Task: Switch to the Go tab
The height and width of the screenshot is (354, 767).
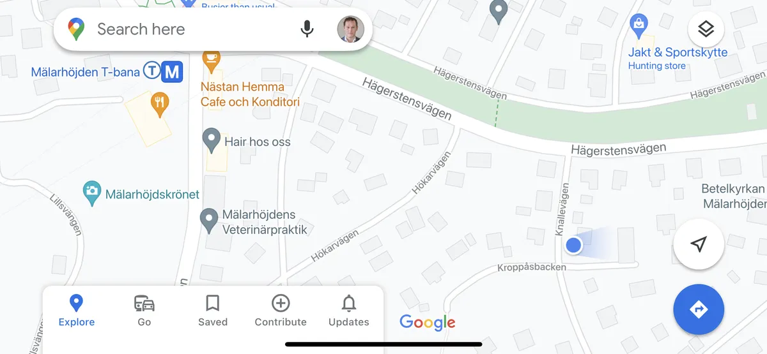Action: (x=144, y=311)
